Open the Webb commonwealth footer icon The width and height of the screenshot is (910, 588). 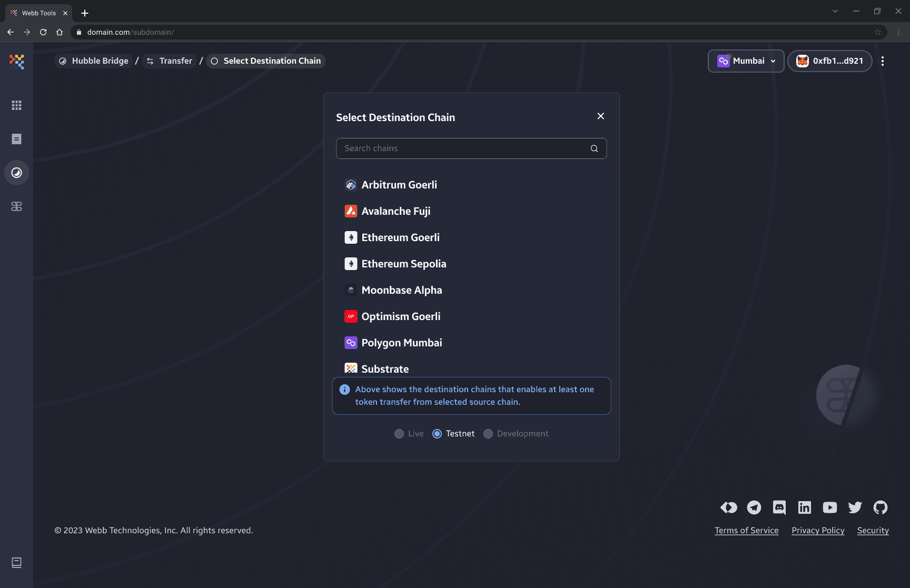(729, 507)
